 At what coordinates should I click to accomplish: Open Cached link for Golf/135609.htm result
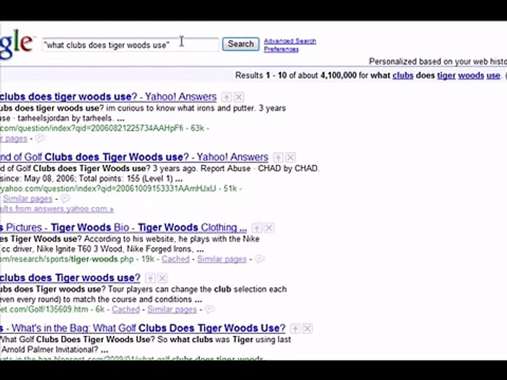(x=126, y=310)
